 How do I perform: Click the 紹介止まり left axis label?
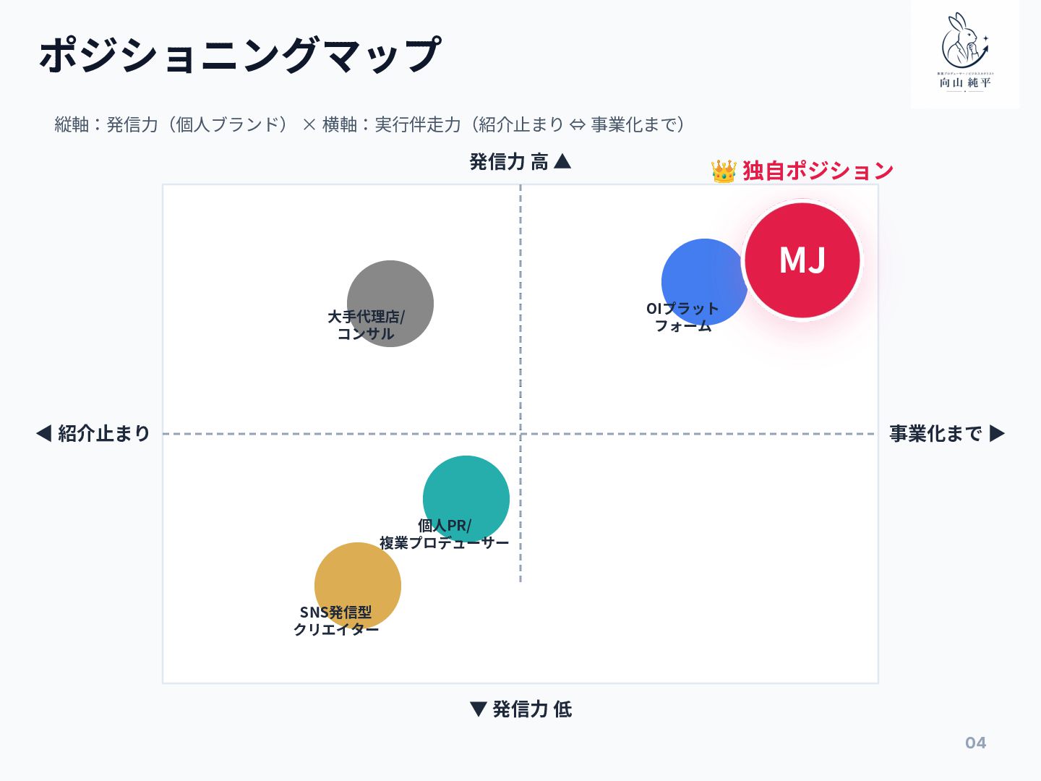(104, 434)
